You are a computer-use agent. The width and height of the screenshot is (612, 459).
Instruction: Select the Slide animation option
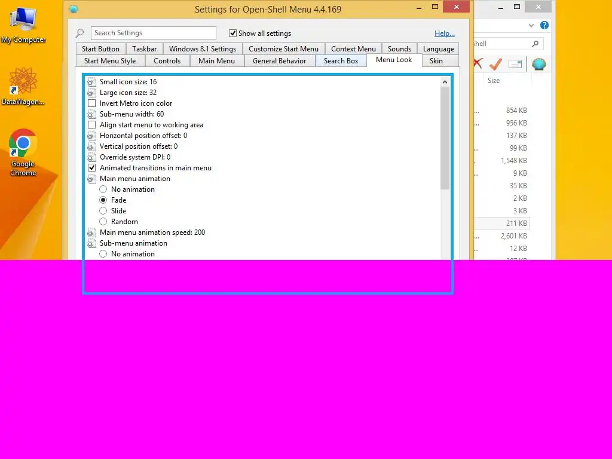[103, 211]
